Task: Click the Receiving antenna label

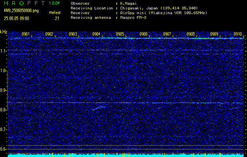Action: [x=91, y=18]
